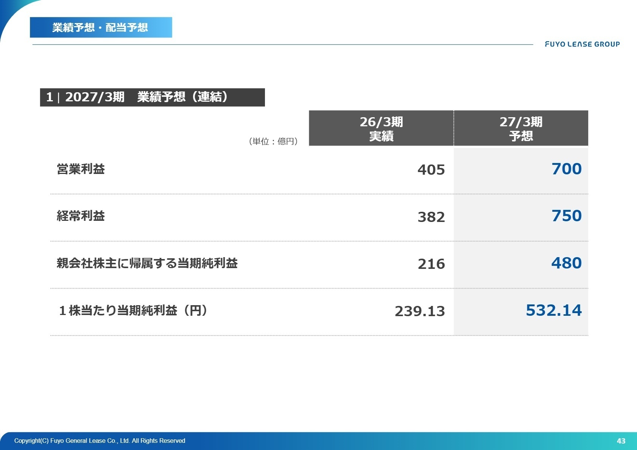Click the copyright notice in the footer
Image resolution: width=637 pixels, height=450 pixels.
(x=100, y=441)
